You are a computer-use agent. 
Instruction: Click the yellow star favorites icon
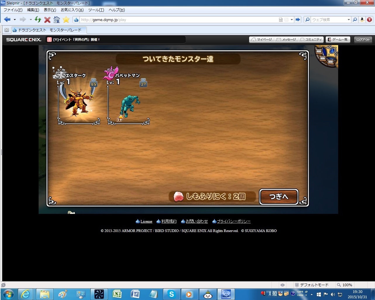tap(66, 20)
